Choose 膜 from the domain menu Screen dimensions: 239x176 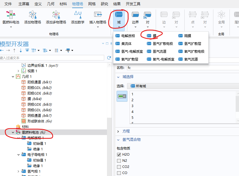(152, 36)
